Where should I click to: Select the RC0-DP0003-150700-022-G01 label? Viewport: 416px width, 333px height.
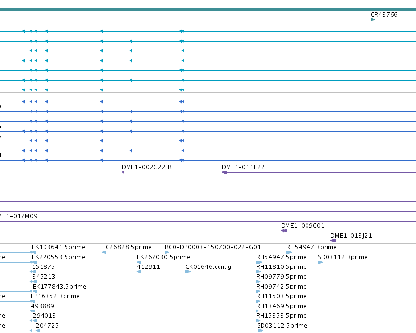pyautogui.click(x=213, y=247)
